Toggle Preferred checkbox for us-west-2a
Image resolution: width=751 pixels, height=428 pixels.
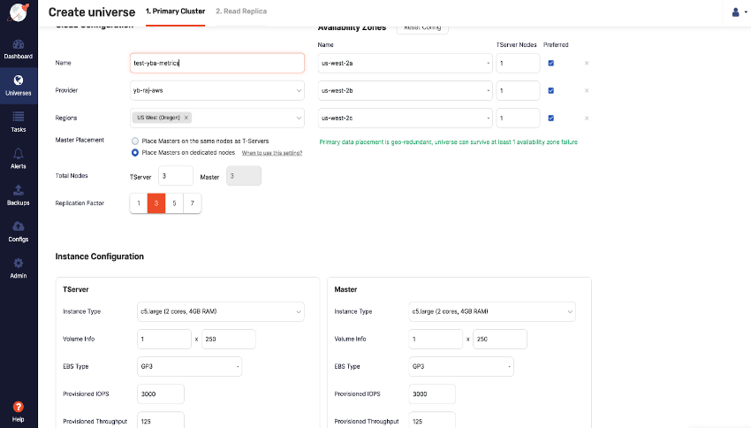pos(551,64)
